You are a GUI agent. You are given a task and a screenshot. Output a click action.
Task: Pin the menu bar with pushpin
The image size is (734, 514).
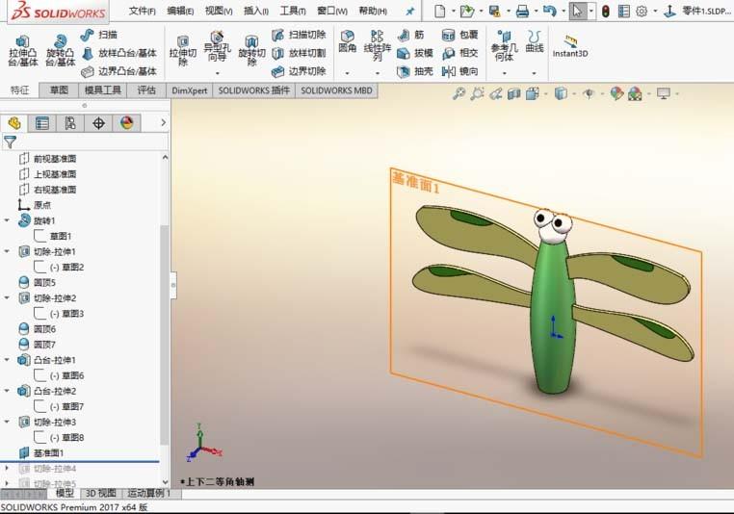click(410, 12)
